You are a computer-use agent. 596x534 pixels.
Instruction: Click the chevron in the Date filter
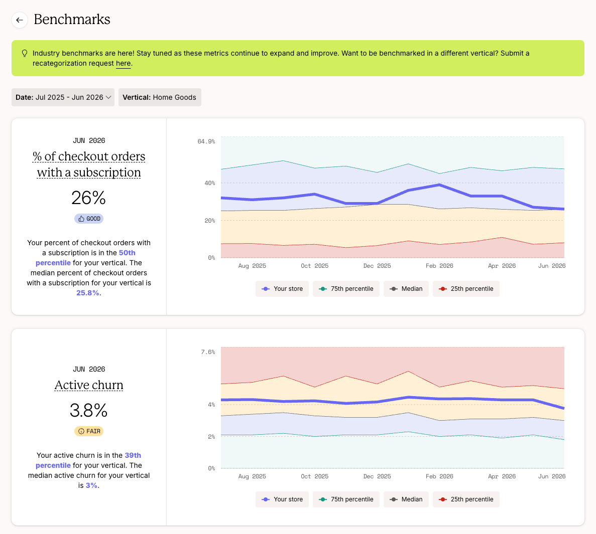[108, 98]
